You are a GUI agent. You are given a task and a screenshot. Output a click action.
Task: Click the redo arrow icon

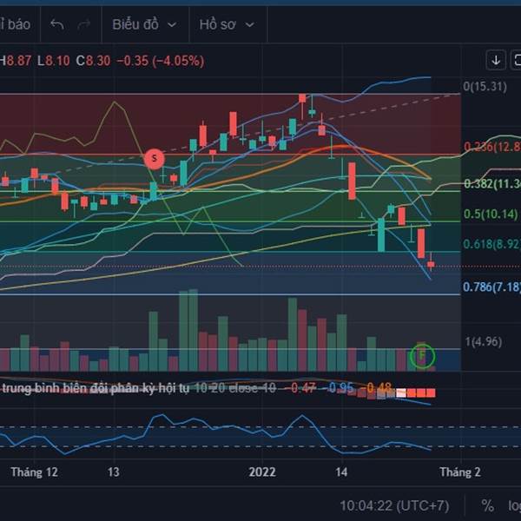coord(84,24)
